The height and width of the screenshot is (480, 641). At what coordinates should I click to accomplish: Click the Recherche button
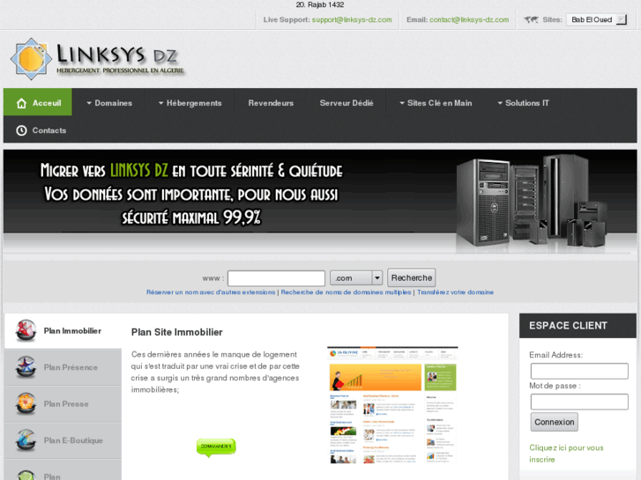411,277
